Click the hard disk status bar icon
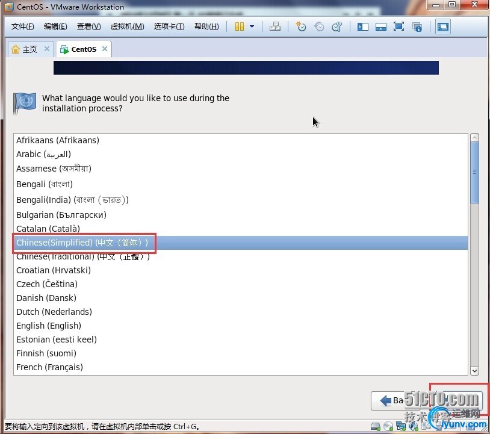490x434 pixels. 375,426
